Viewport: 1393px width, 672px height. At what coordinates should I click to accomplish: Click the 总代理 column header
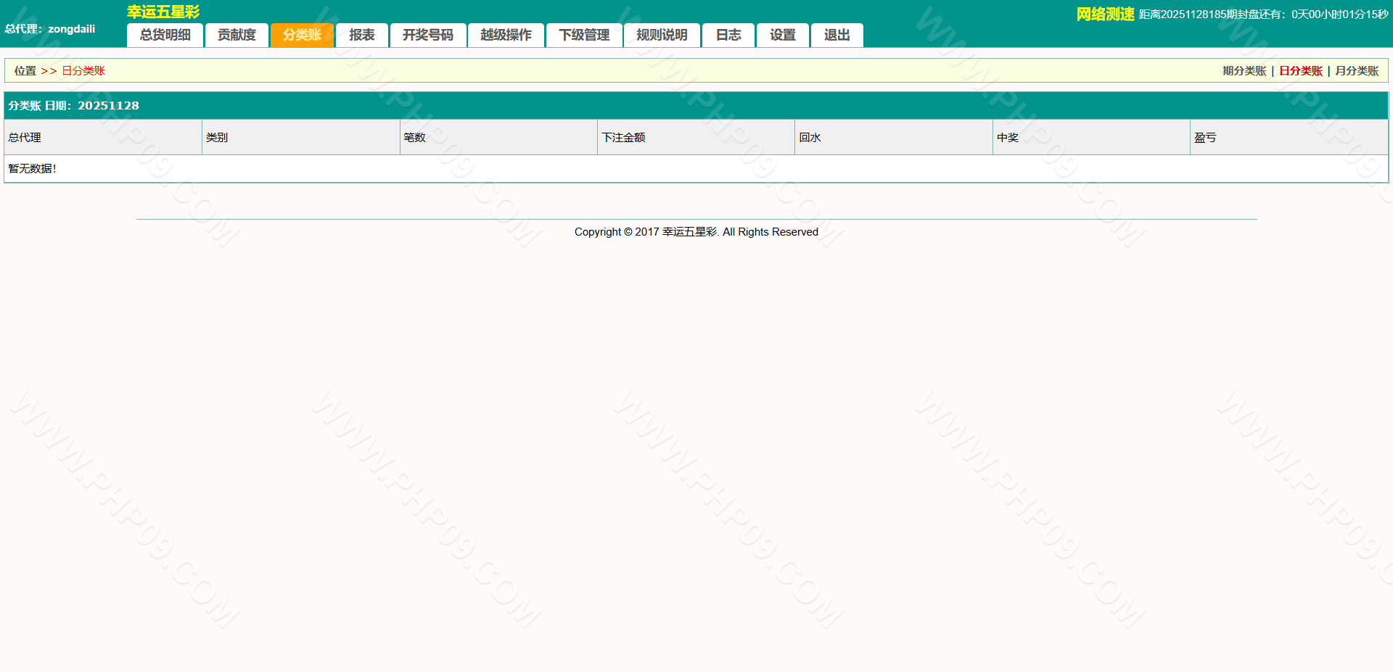point(25,138)
